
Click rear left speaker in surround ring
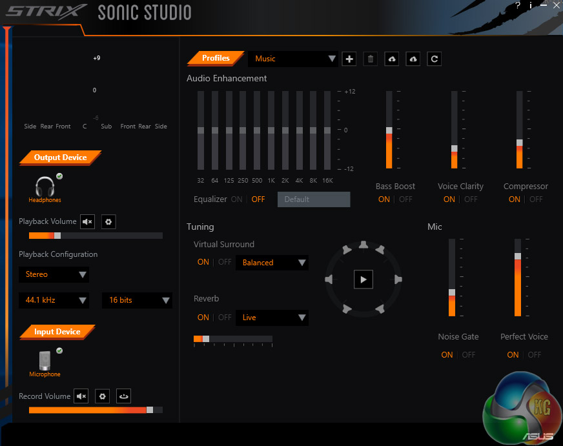347,309
